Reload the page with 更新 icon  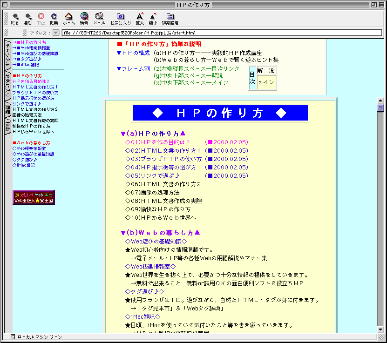coord(54,17)
